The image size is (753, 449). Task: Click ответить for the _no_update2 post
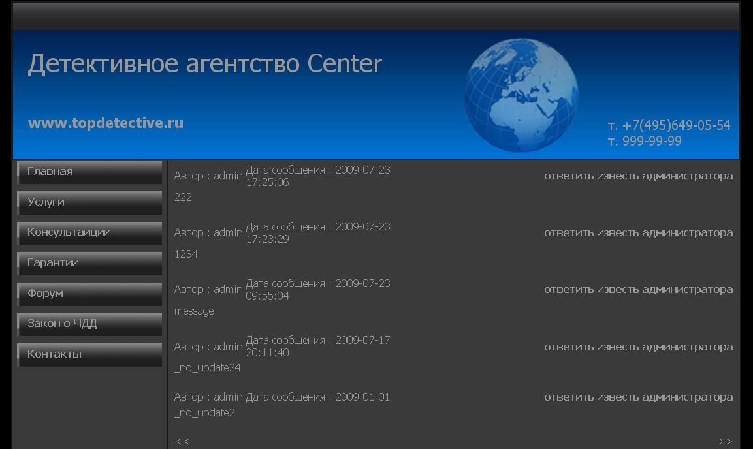(569, 397)
